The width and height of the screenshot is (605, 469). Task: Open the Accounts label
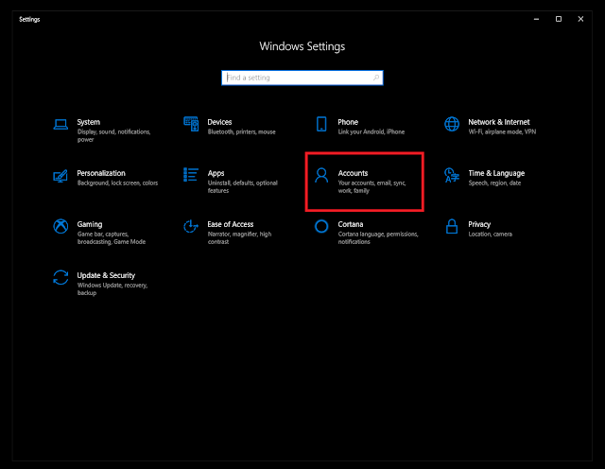click(x=353, y=173)
